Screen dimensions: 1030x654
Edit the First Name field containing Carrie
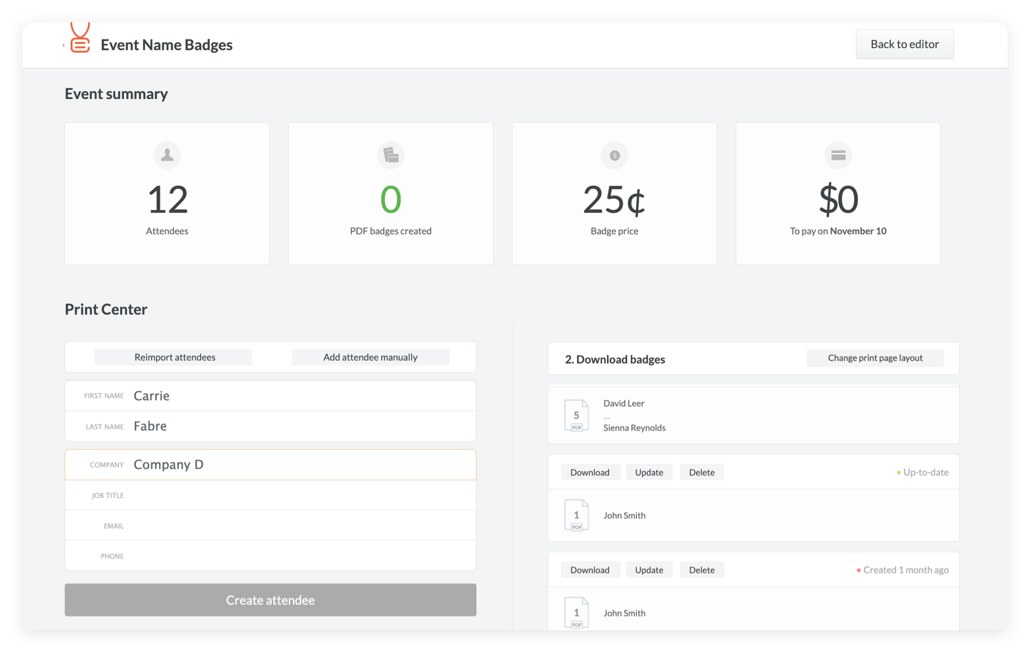tap(271, 396)
